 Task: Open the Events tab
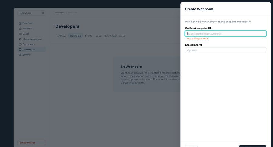click(89, 36)
